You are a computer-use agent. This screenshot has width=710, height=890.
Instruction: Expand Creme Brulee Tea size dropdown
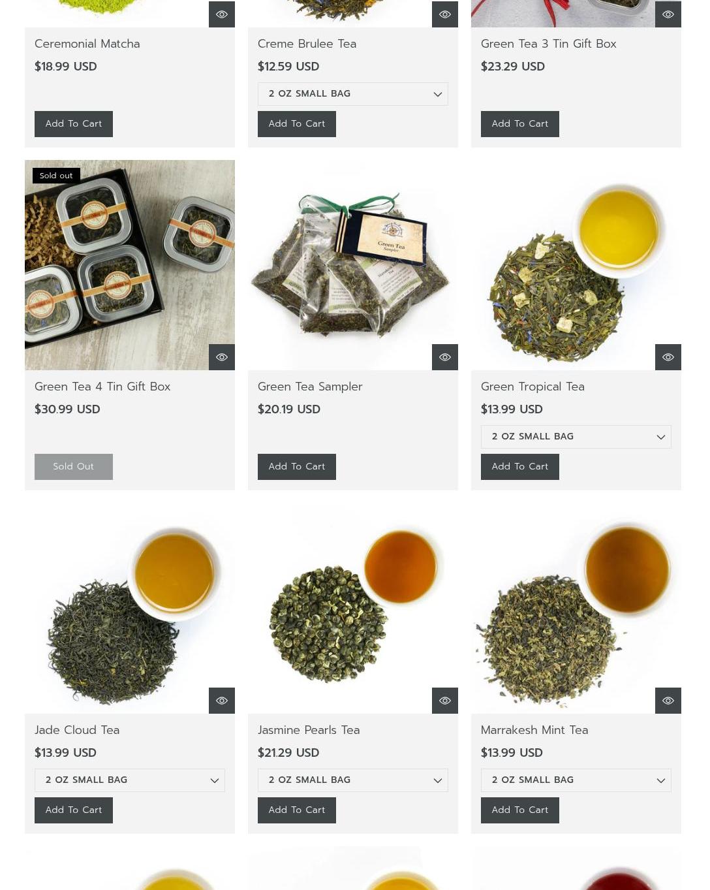[x=353, y=94]
